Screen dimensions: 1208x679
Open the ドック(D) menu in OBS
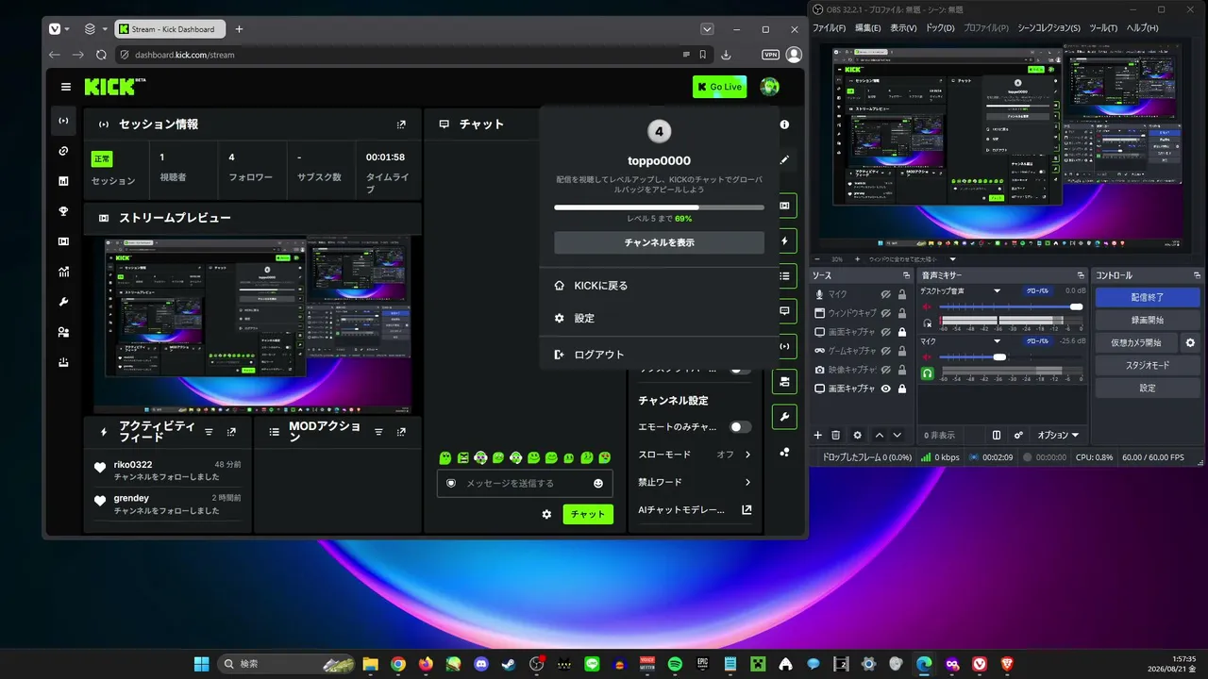940,28
